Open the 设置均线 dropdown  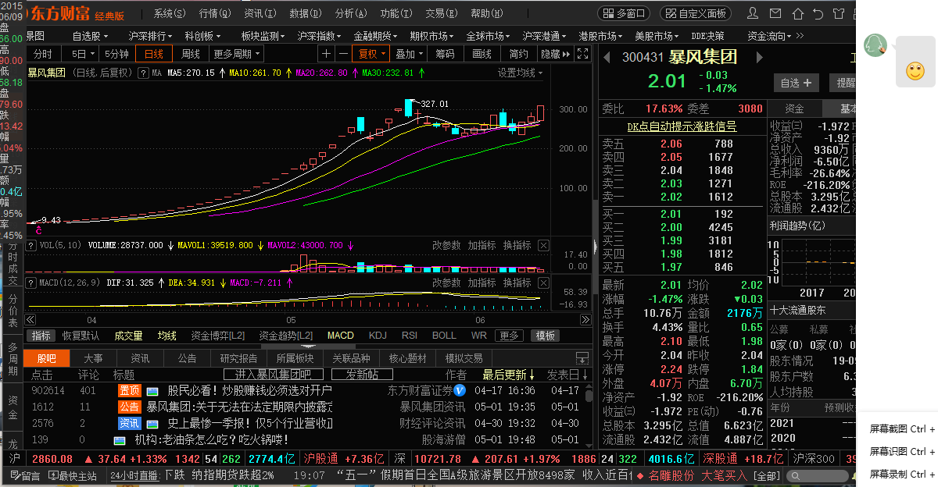coord(521,73)
